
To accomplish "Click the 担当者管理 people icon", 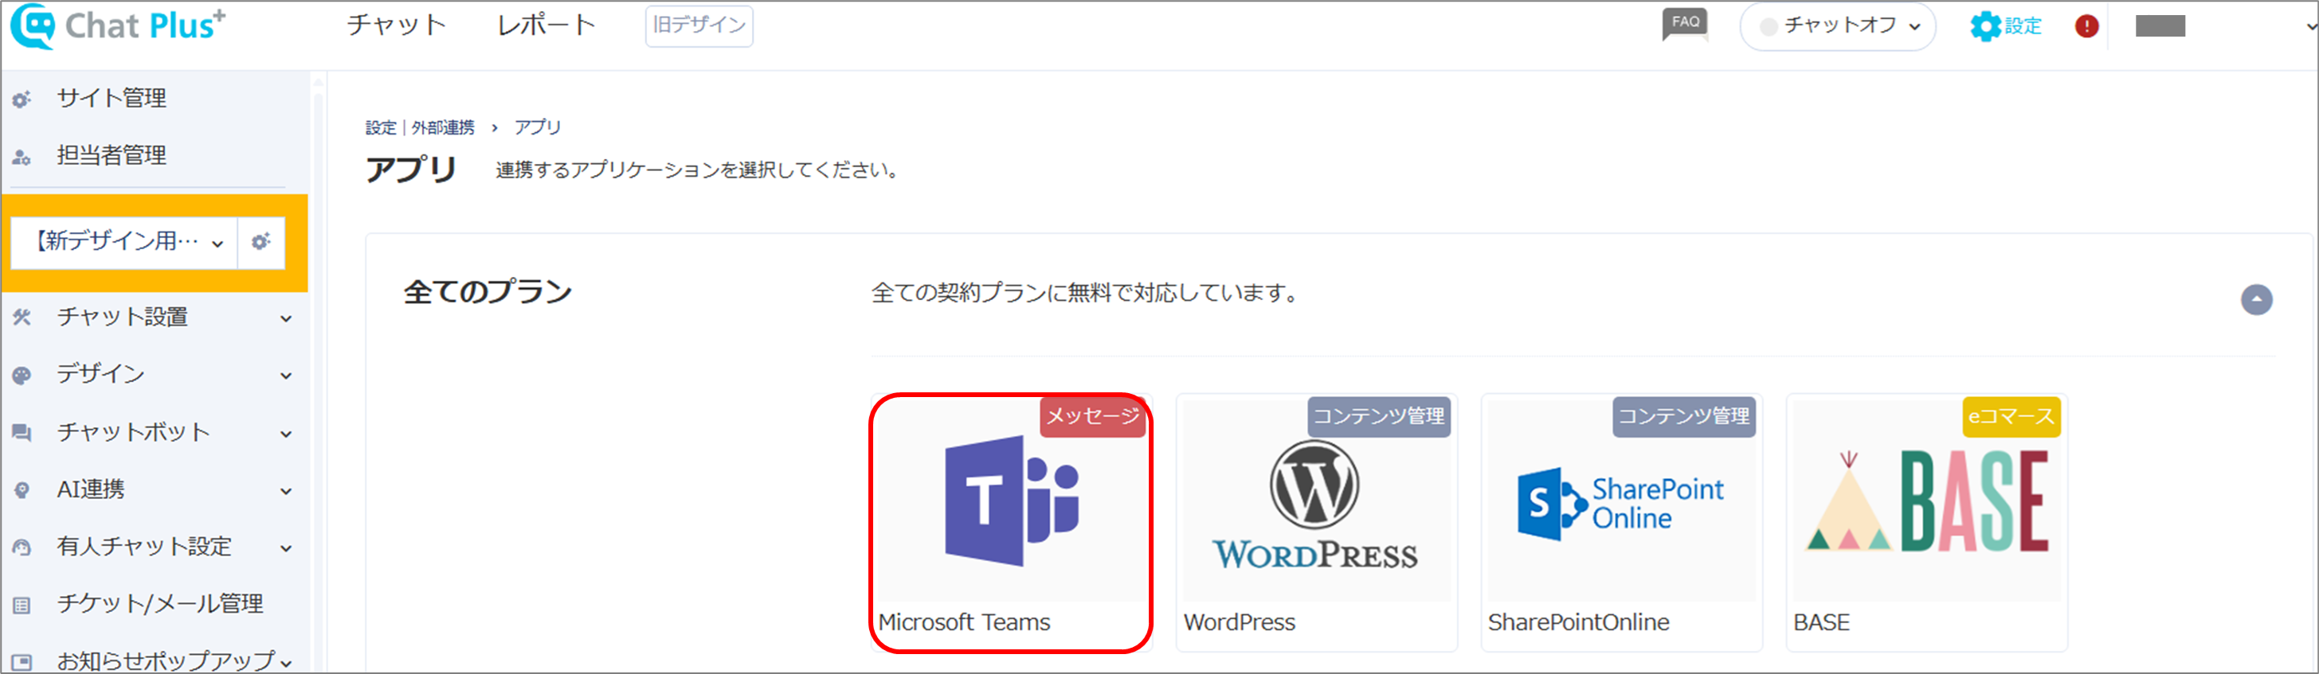I will pos(22,158).
